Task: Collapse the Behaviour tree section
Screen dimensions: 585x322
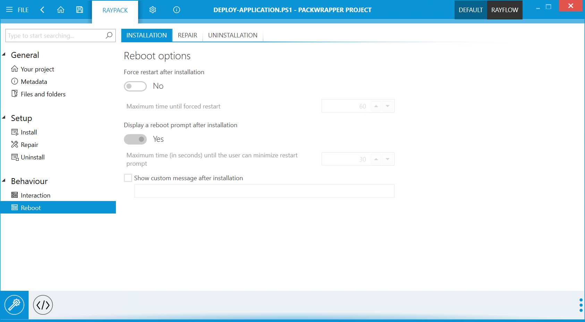Action: pyautogui.click(x=4, y=181)
